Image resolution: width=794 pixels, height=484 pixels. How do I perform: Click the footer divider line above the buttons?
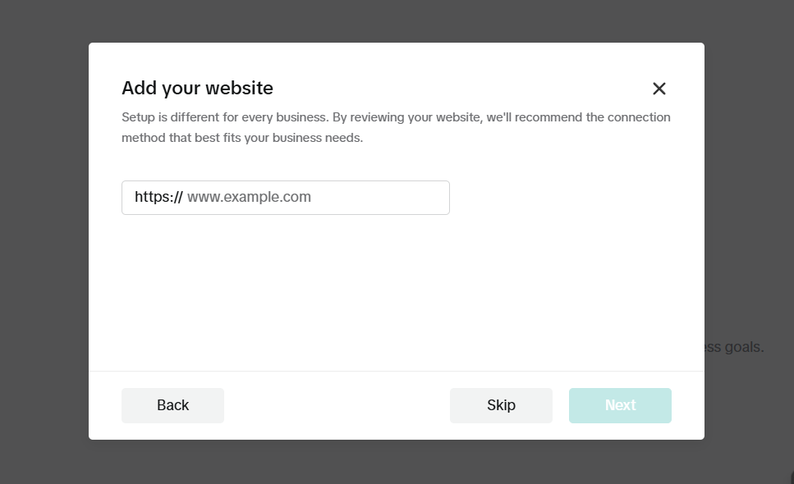[x=396, y=371]
